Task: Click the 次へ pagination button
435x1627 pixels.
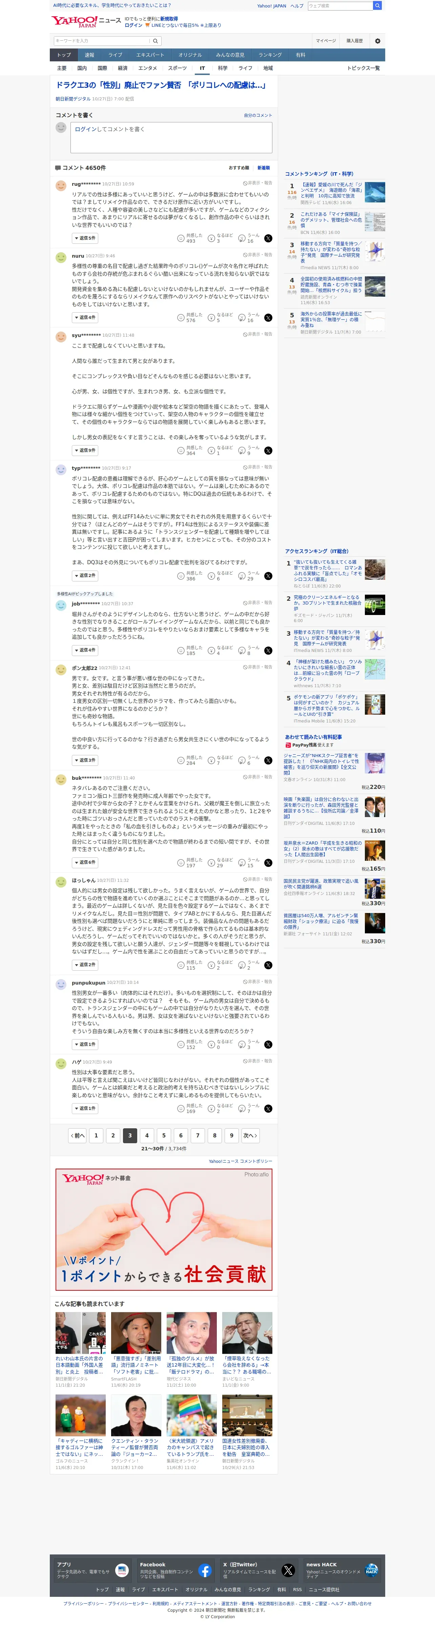Action: (x=250, y=1136)
